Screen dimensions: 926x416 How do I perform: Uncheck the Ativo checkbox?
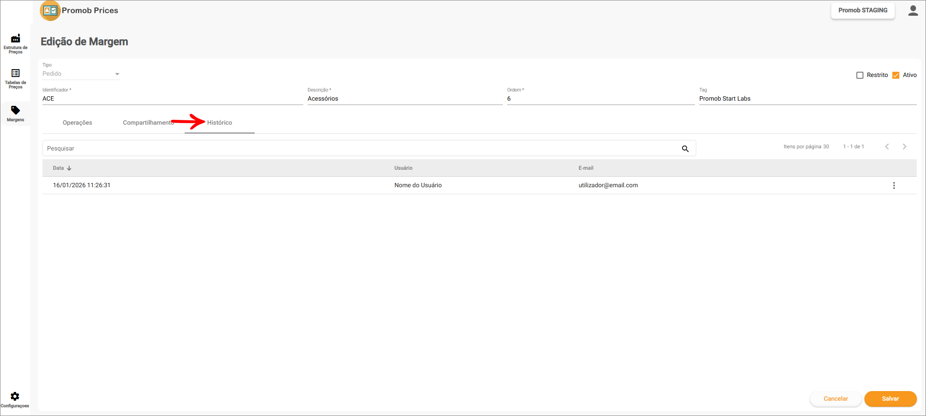tap(896, 75)
